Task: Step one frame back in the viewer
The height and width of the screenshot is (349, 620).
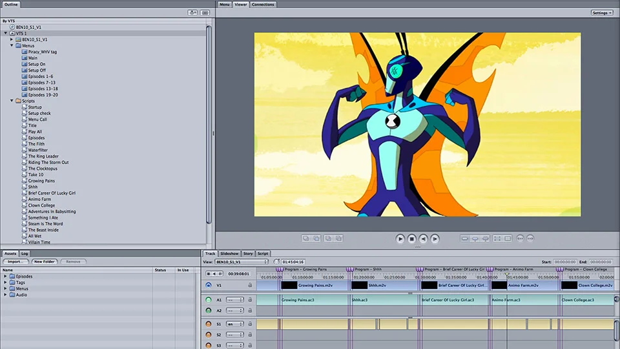Action: [x=423, y=238]
